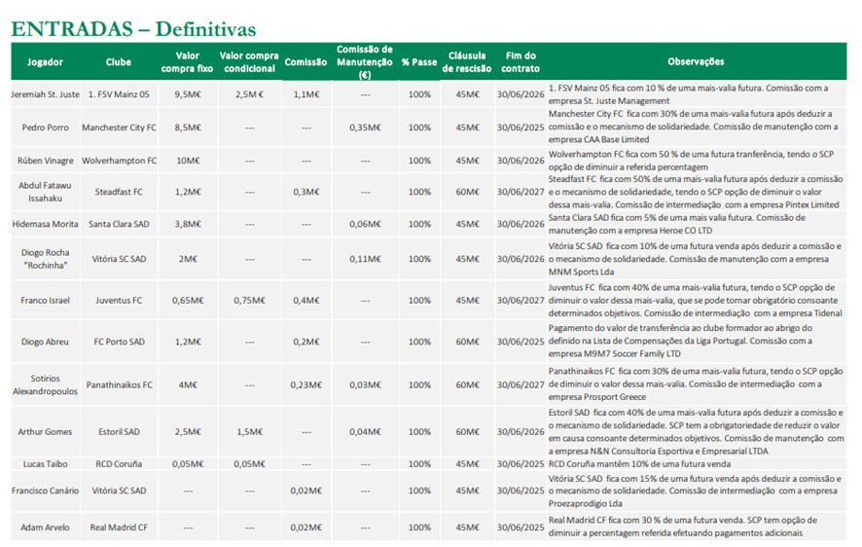Select the '2M€' value cell
The image size is (862, 547).
click(188, 259)
